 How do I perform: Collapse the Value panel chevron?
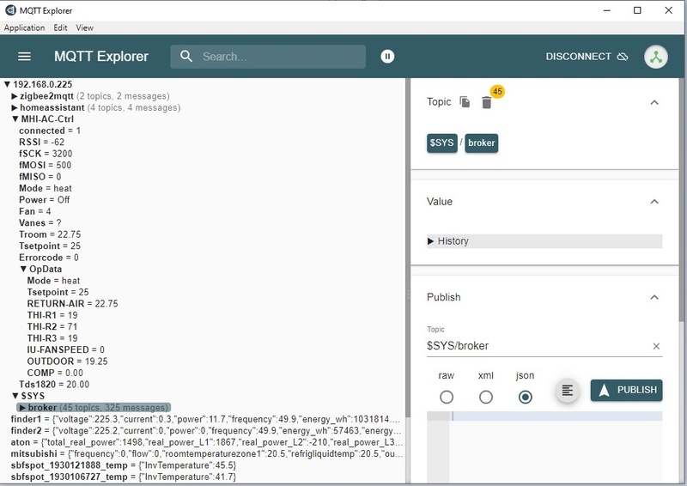pos(654,202)
